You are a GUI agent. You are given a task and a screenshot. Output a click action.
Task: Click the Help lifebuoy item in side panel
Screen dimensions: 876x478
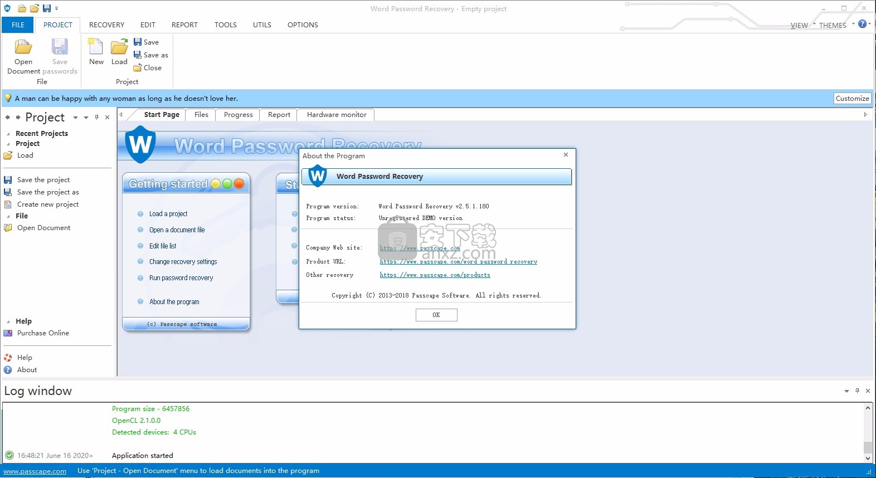point(18,358)
